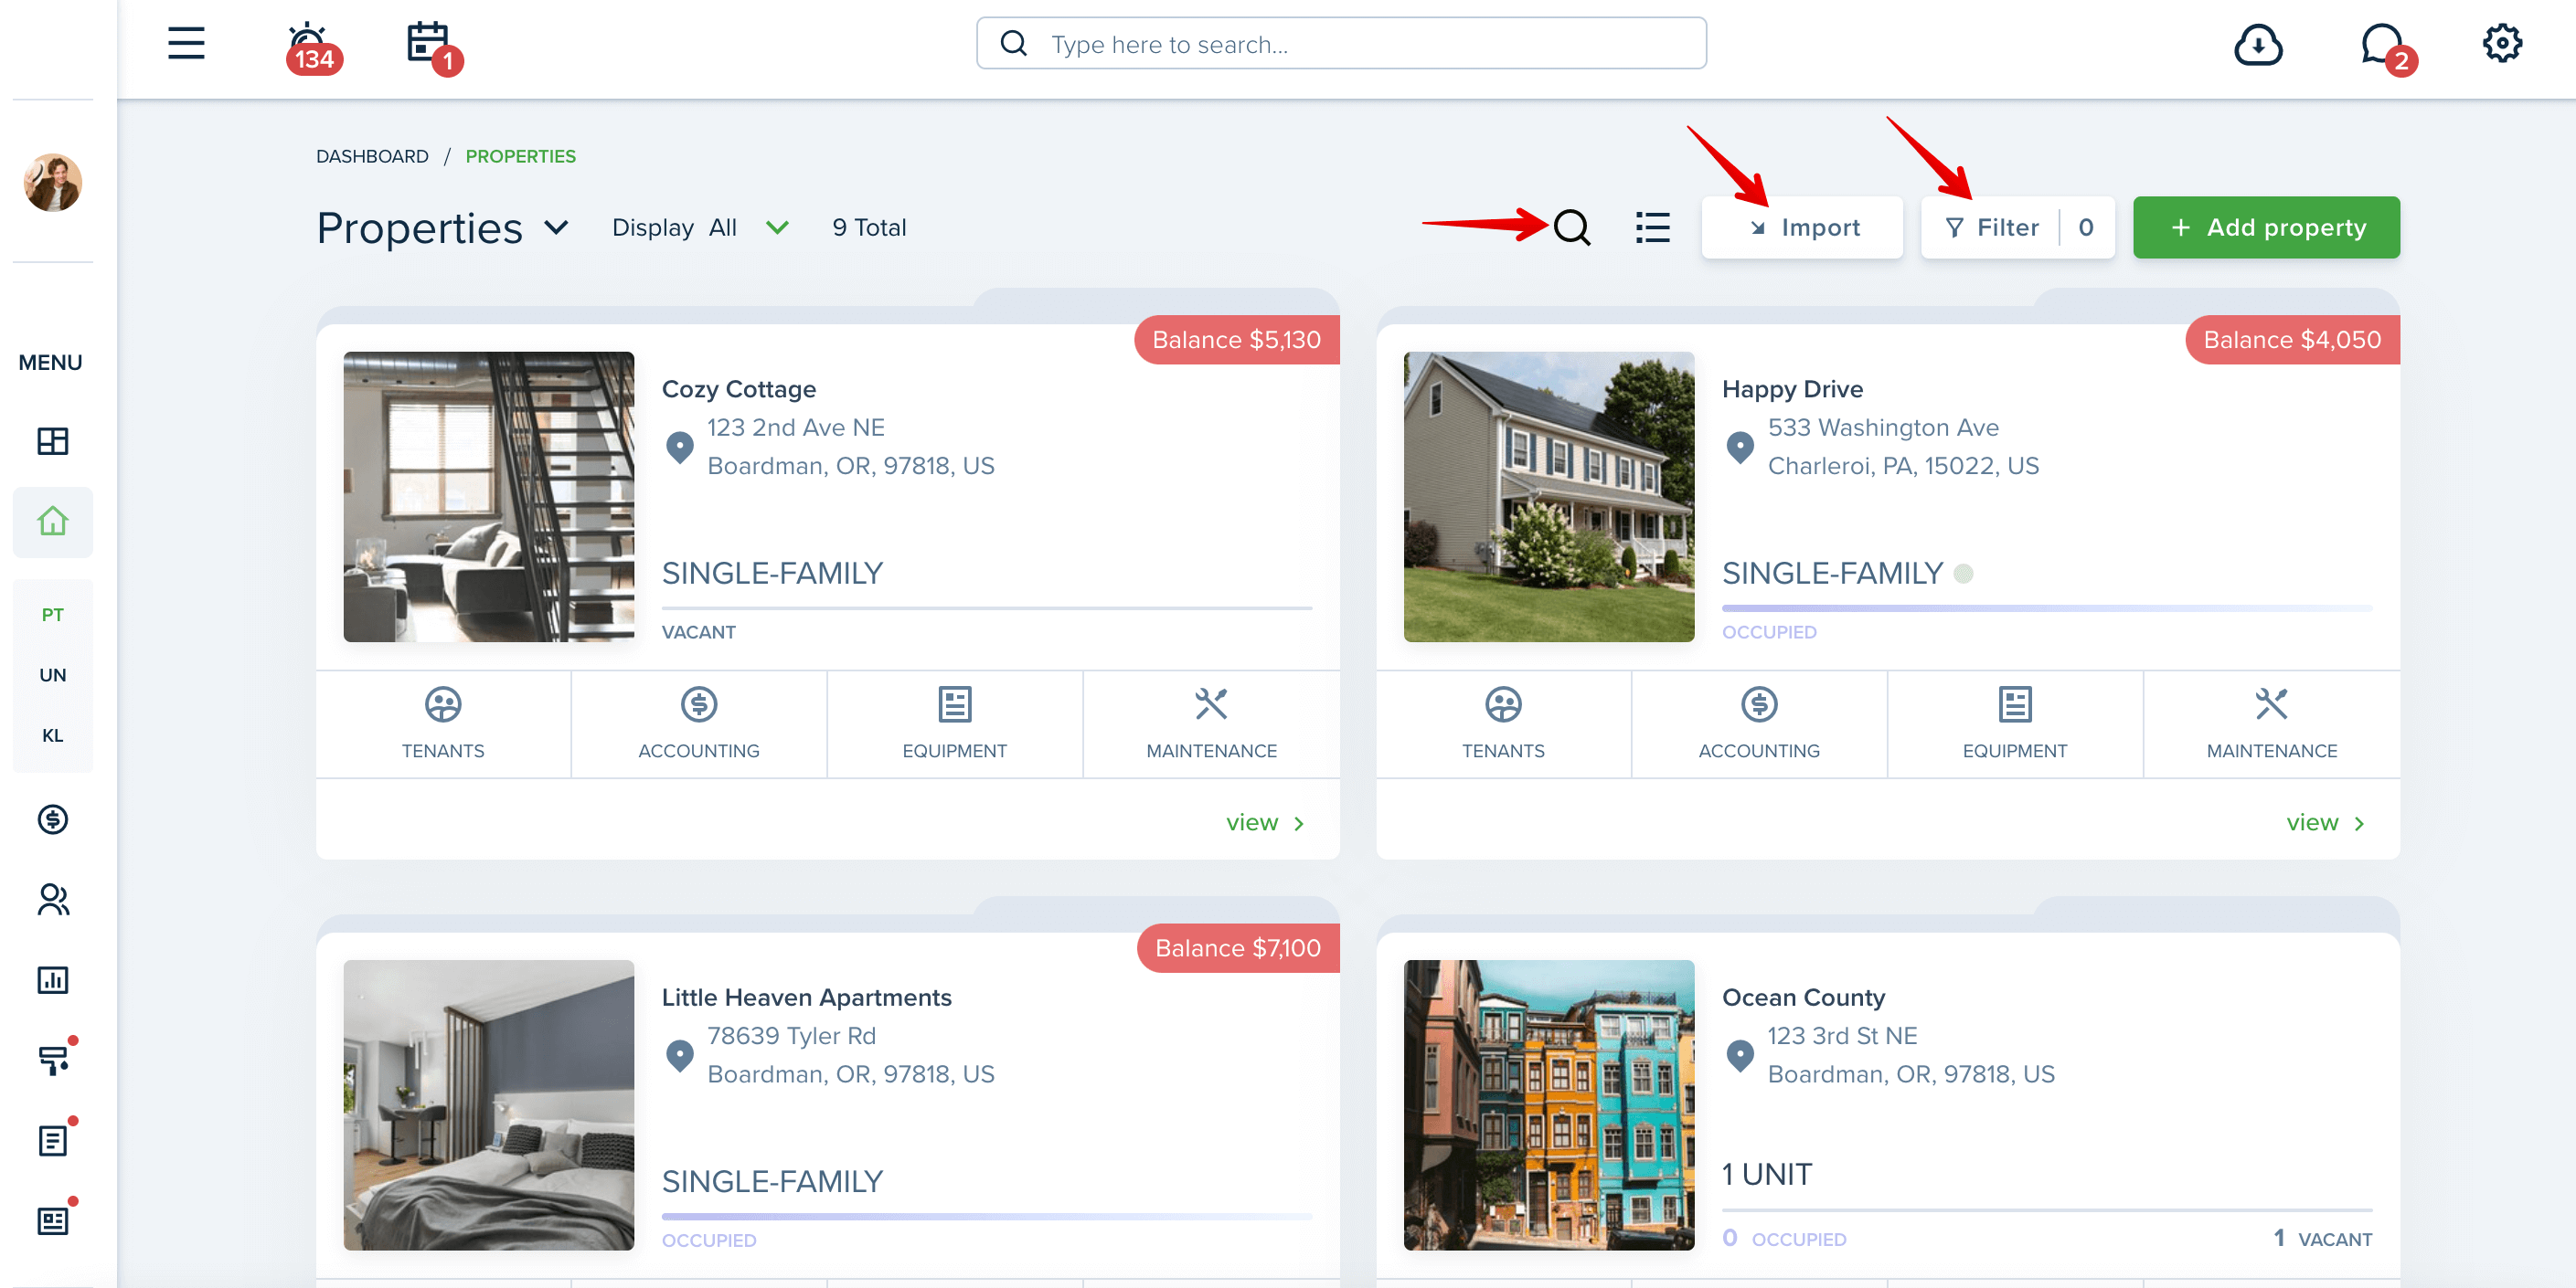This screenshot has height=1288, width=2576.
Task: Click Balance $7,100 badge
Action: (1238, 948)
